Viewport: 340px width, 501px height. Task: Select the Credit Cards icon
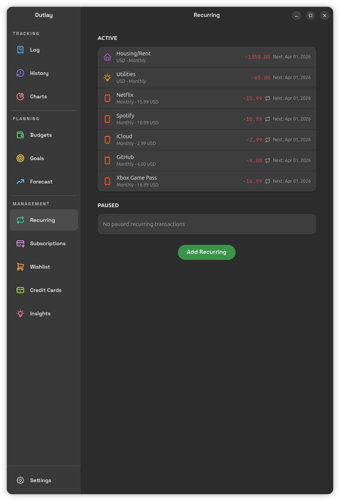pyautogui.click(x=20, y=290)
